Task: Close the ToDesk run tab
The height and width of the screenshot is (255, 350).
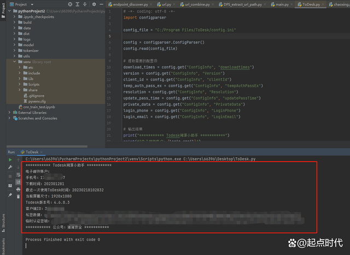Action: click(x=42, y=152)
